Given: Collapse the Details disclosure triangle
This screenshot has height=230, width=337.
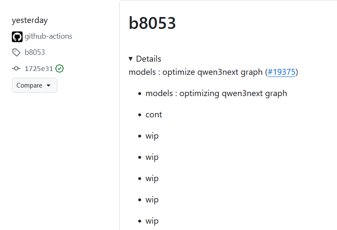Looking at the screenshot, I should 131,59.
